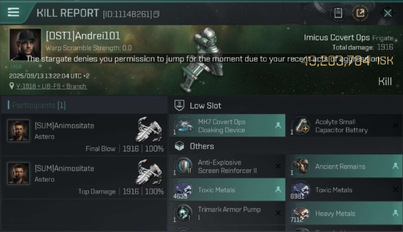Close the kill report window
Screen dimensions: 403x232
tap(387, 13)
